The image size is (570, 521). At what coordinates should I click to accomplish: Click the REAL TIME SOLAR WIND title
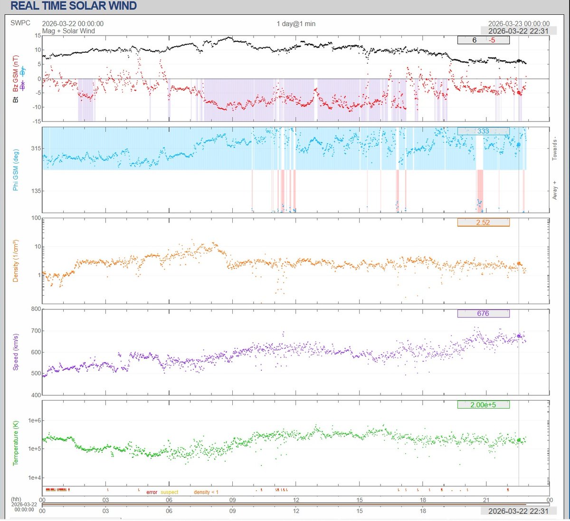(74, 6)
